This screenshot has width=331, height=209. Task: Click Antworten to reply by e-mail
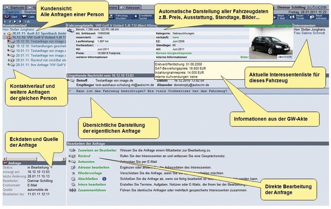pos(86,162)
